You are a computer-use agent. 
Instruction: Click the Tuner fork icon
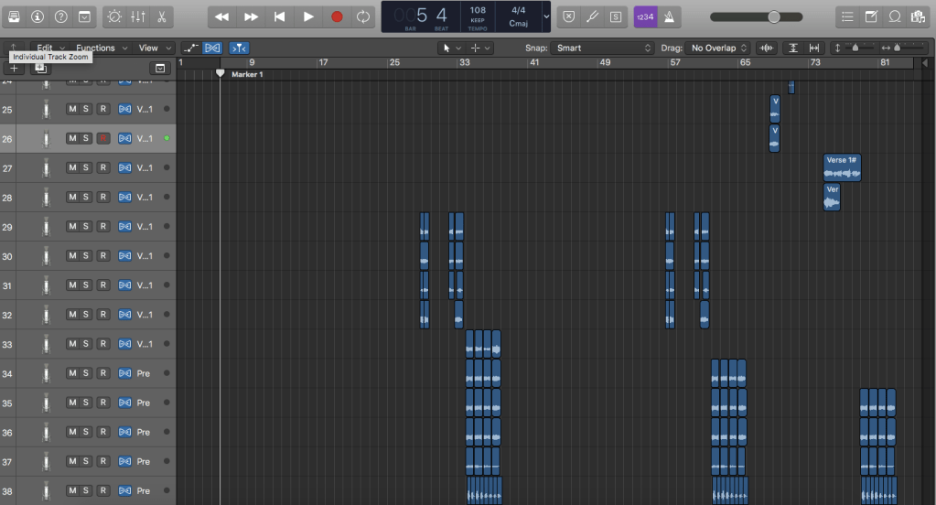pos(592,16)
